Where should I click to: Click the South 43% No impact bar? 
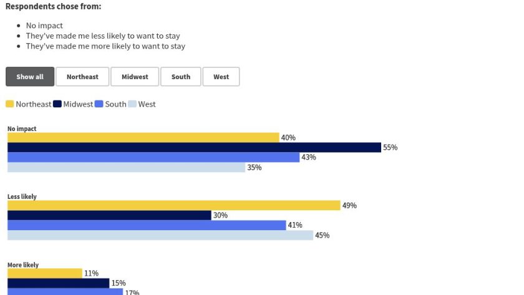pos(153,157)
